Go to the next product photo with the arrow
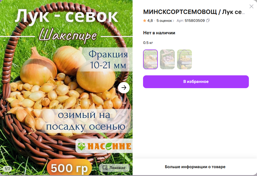Screen dimensions: 257x176 pyautogui.click(x=124, y=88)
